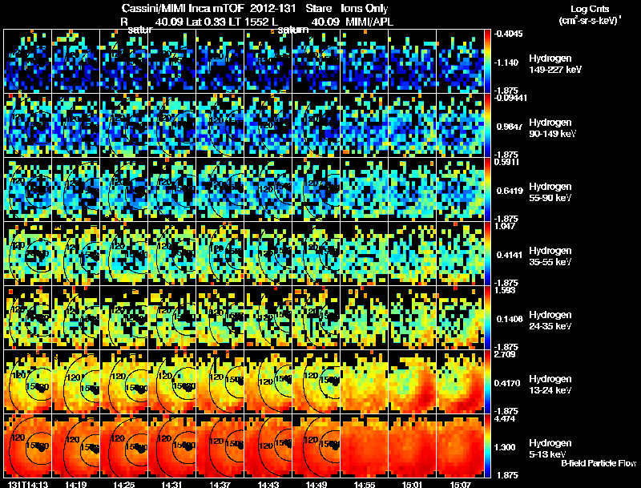
Task: Click the Hydrogen 13-24 keV panel at 14:25
Action: (124, 381)
